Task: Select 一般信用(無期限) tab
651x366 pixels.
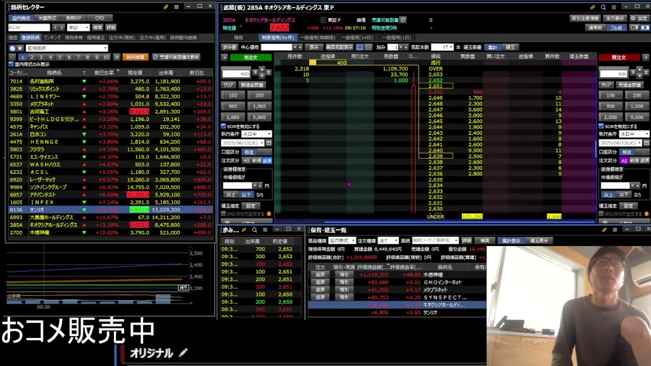Action: pos(317,38)
